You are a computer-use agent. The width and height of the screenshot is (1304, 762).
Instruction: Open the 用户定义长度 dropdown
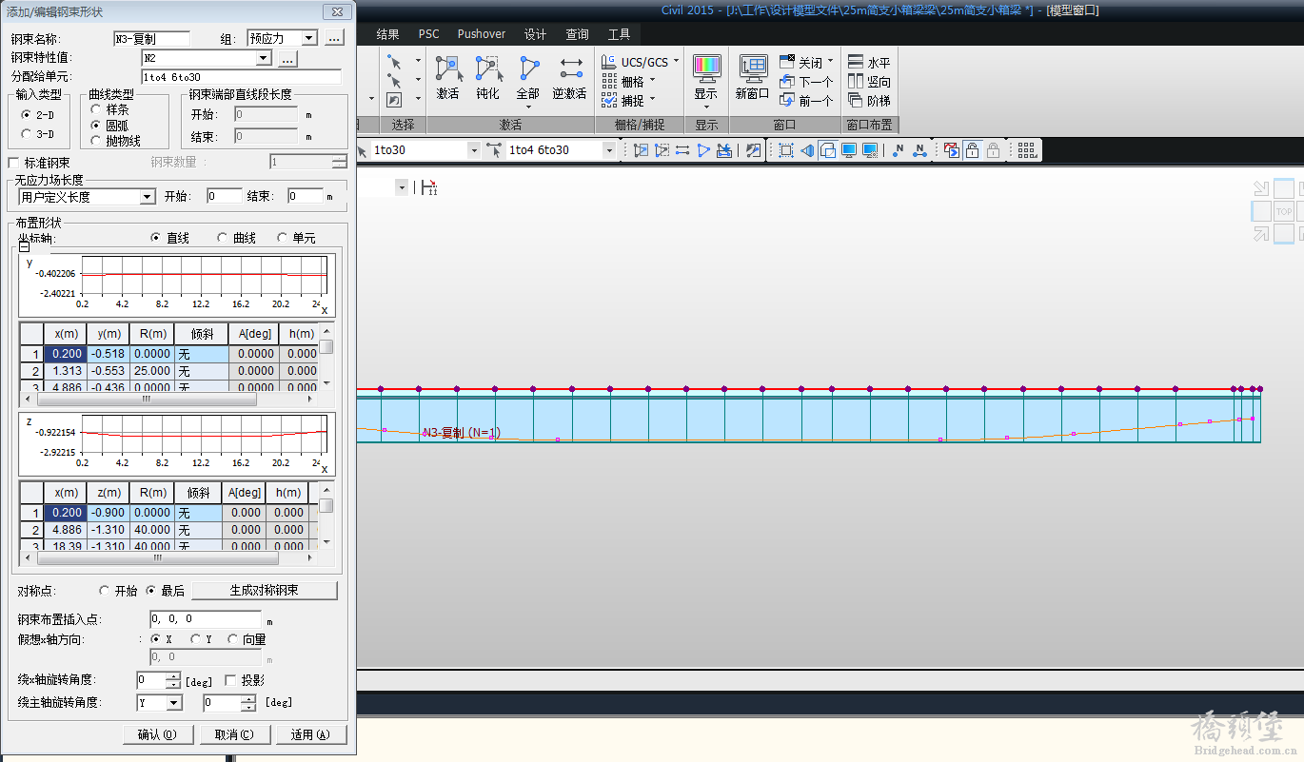coord(148,197)
